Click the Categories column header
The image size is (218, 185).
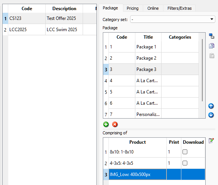(180, 37)
